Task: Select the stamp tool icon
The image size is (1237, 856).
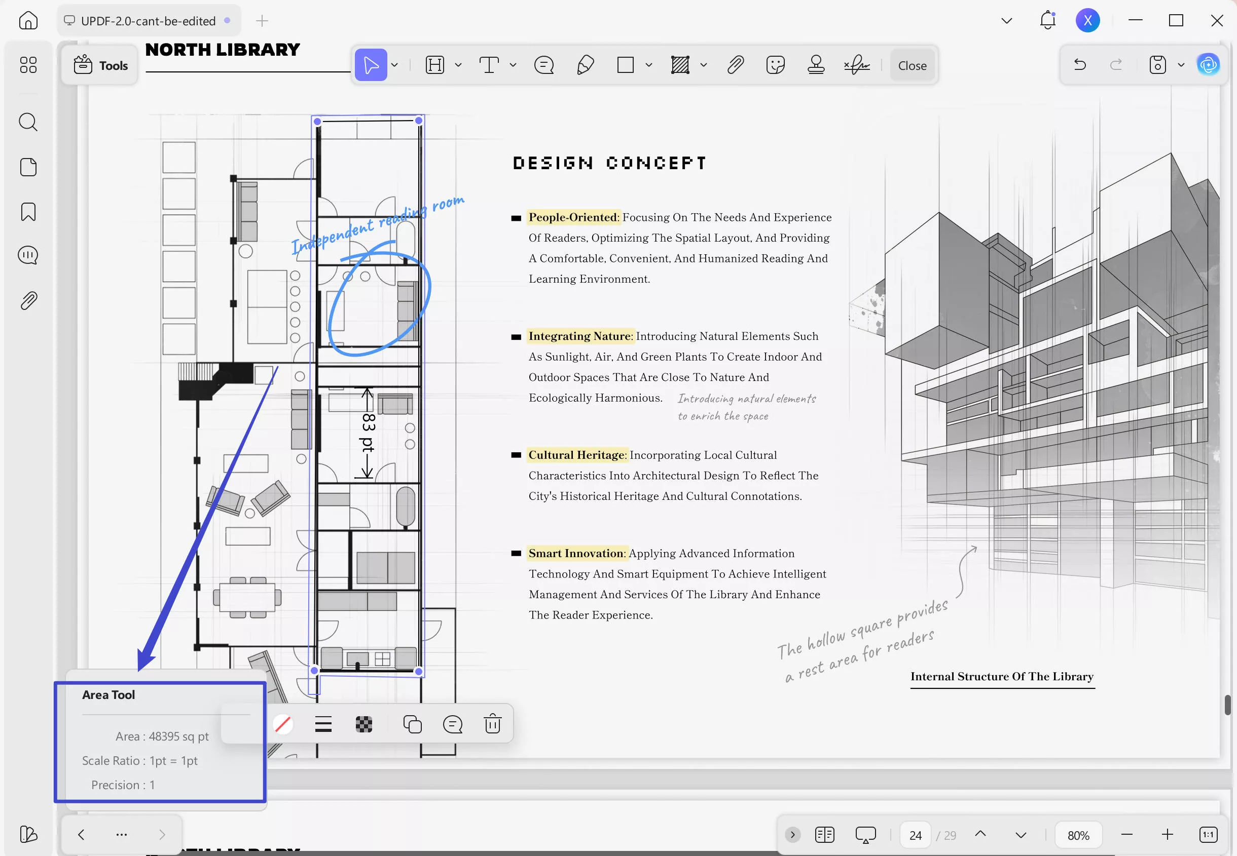Action: 816,65
